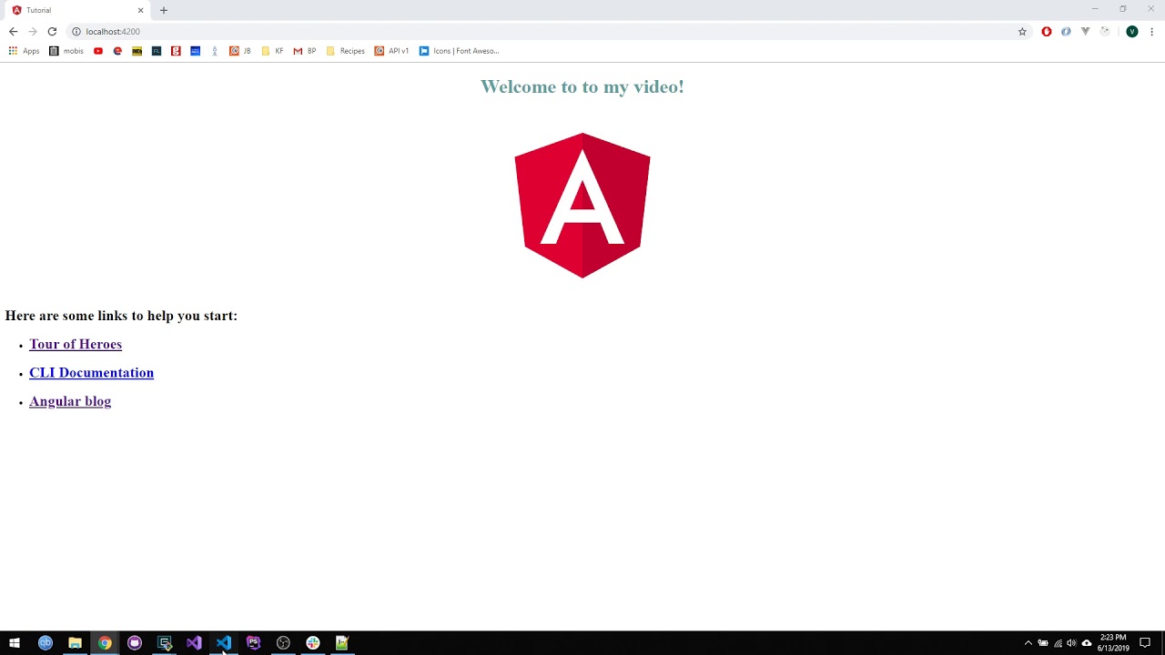View site information icon in address bar
The image size is (1165, 655).
pyautogui.click(x=76, y=32)
